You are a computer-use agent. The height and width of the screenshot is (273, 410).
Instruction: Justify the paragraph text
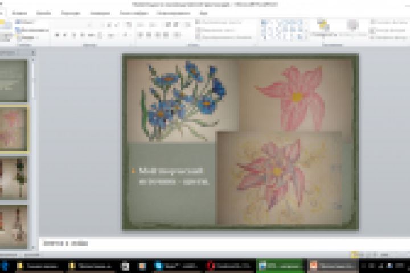tap(166, 35)
